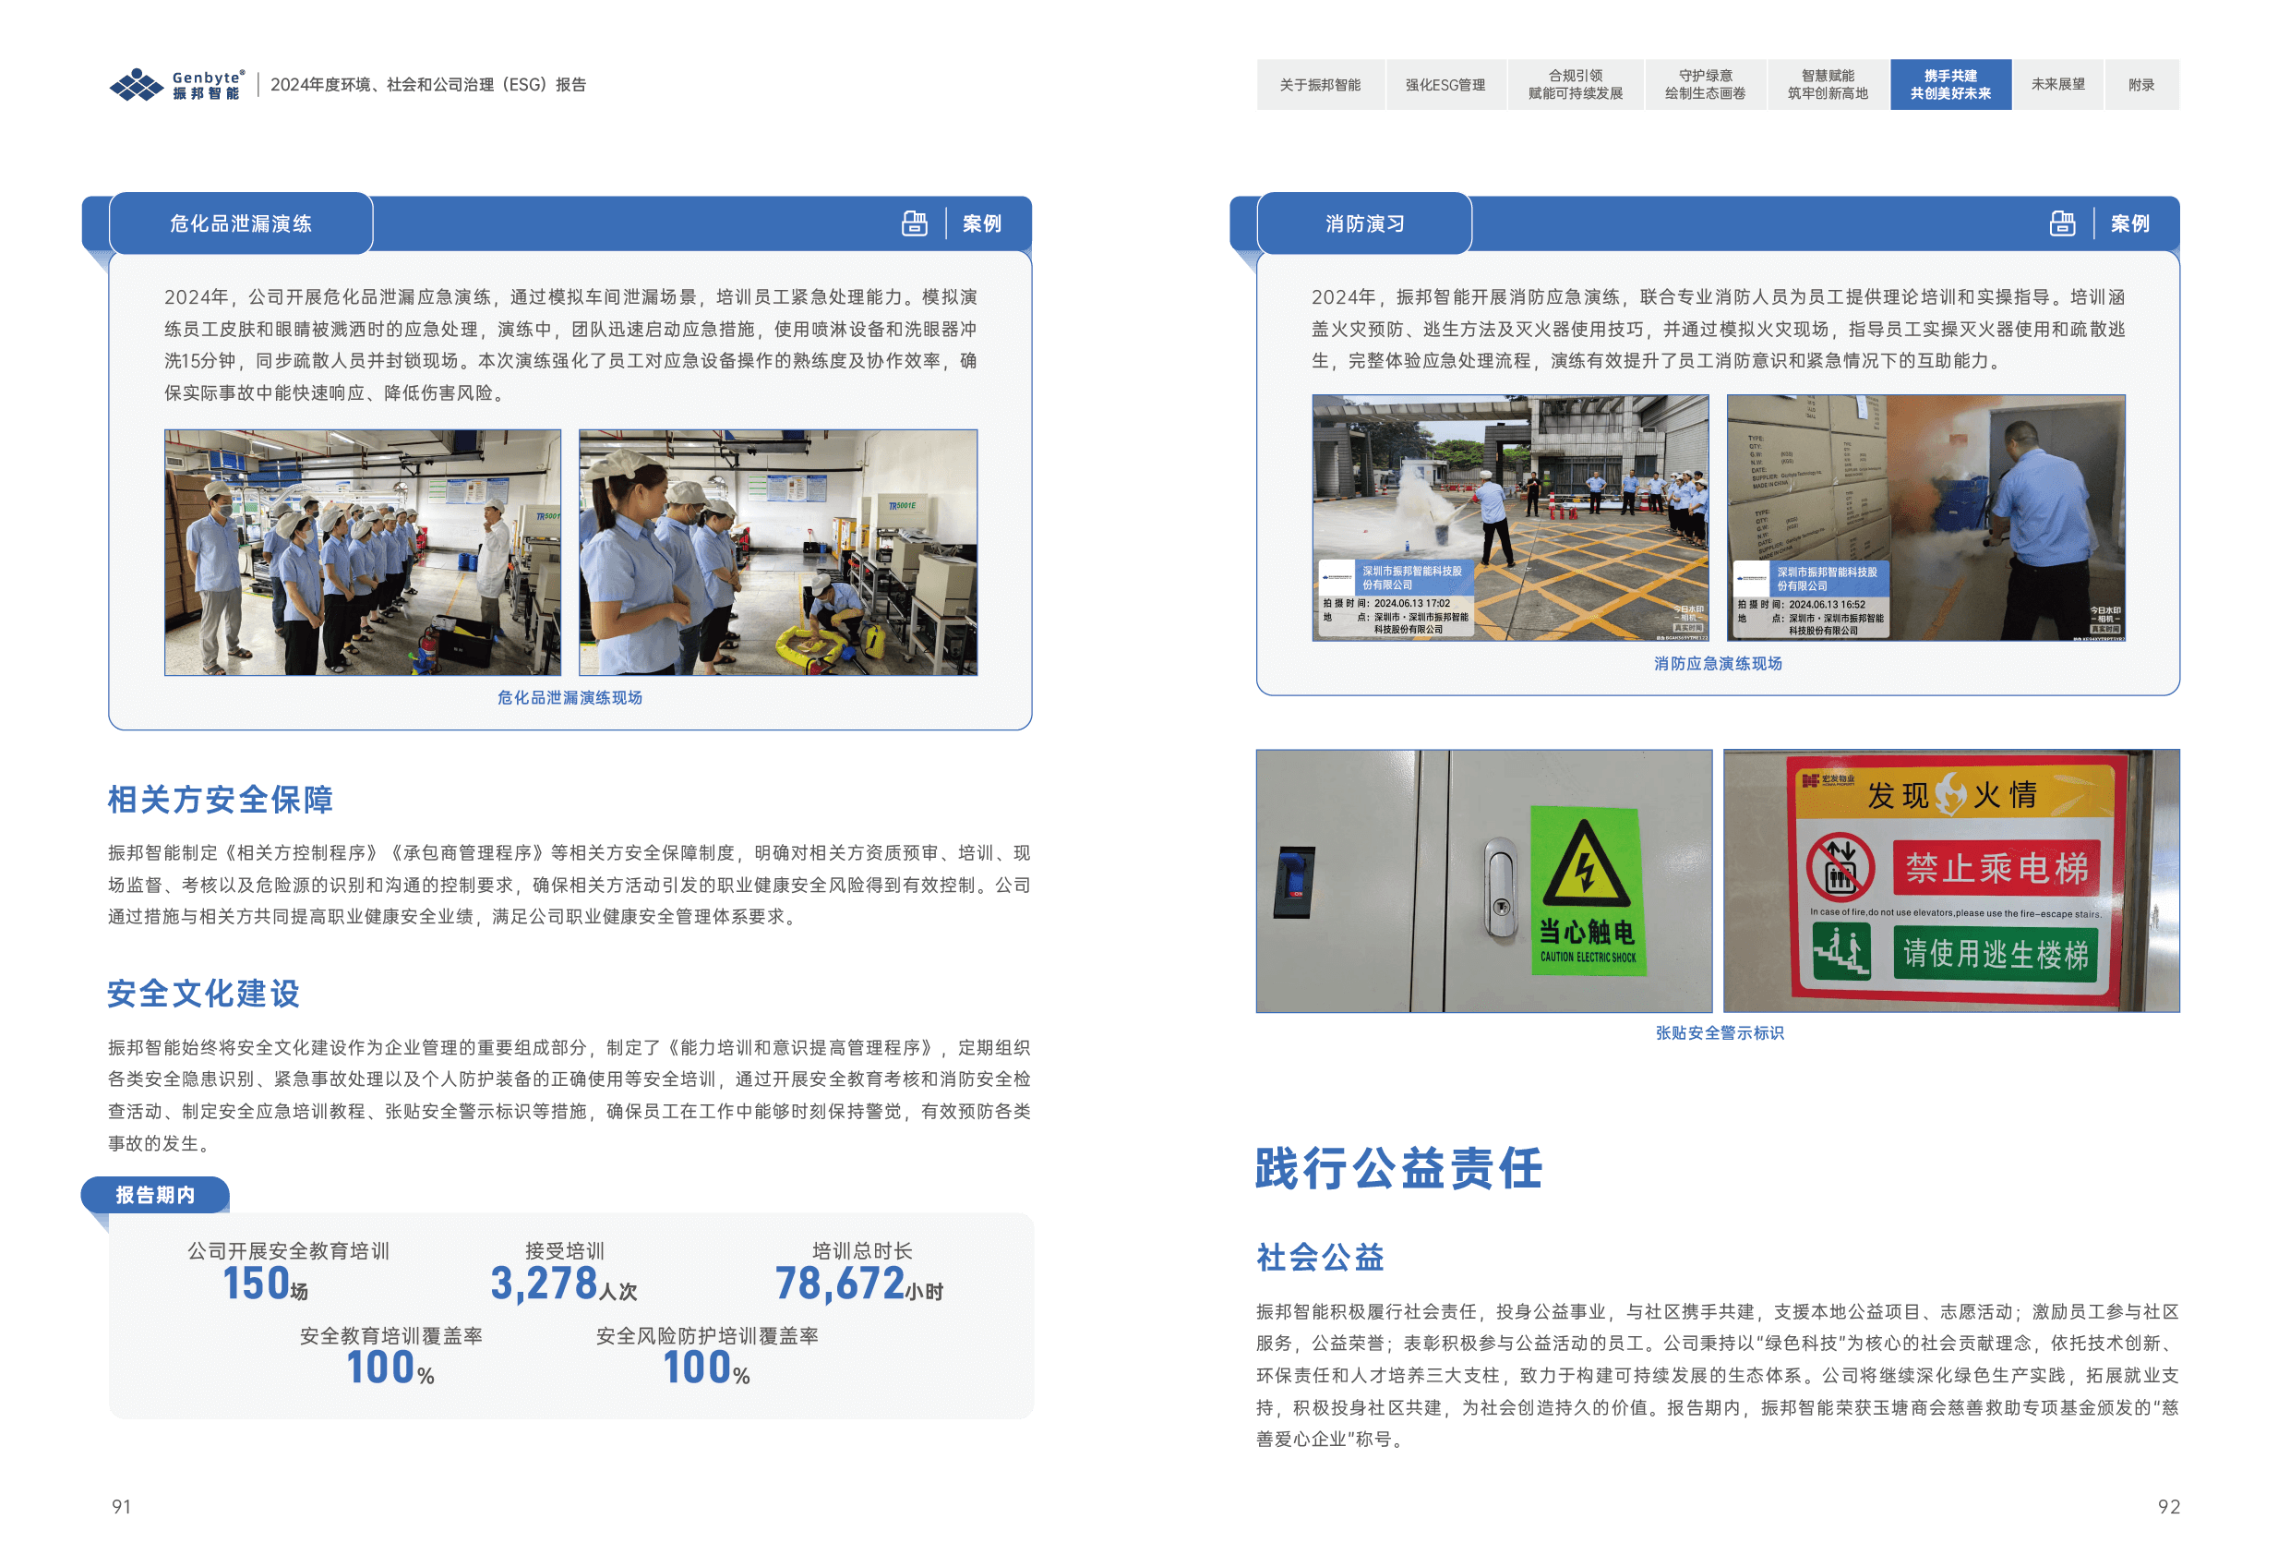The width and height of the screenshot is (2290, 1555).
Task: Select the highlighted 携手共建 共创美好未来 tab
Action: coord(1950,85)
